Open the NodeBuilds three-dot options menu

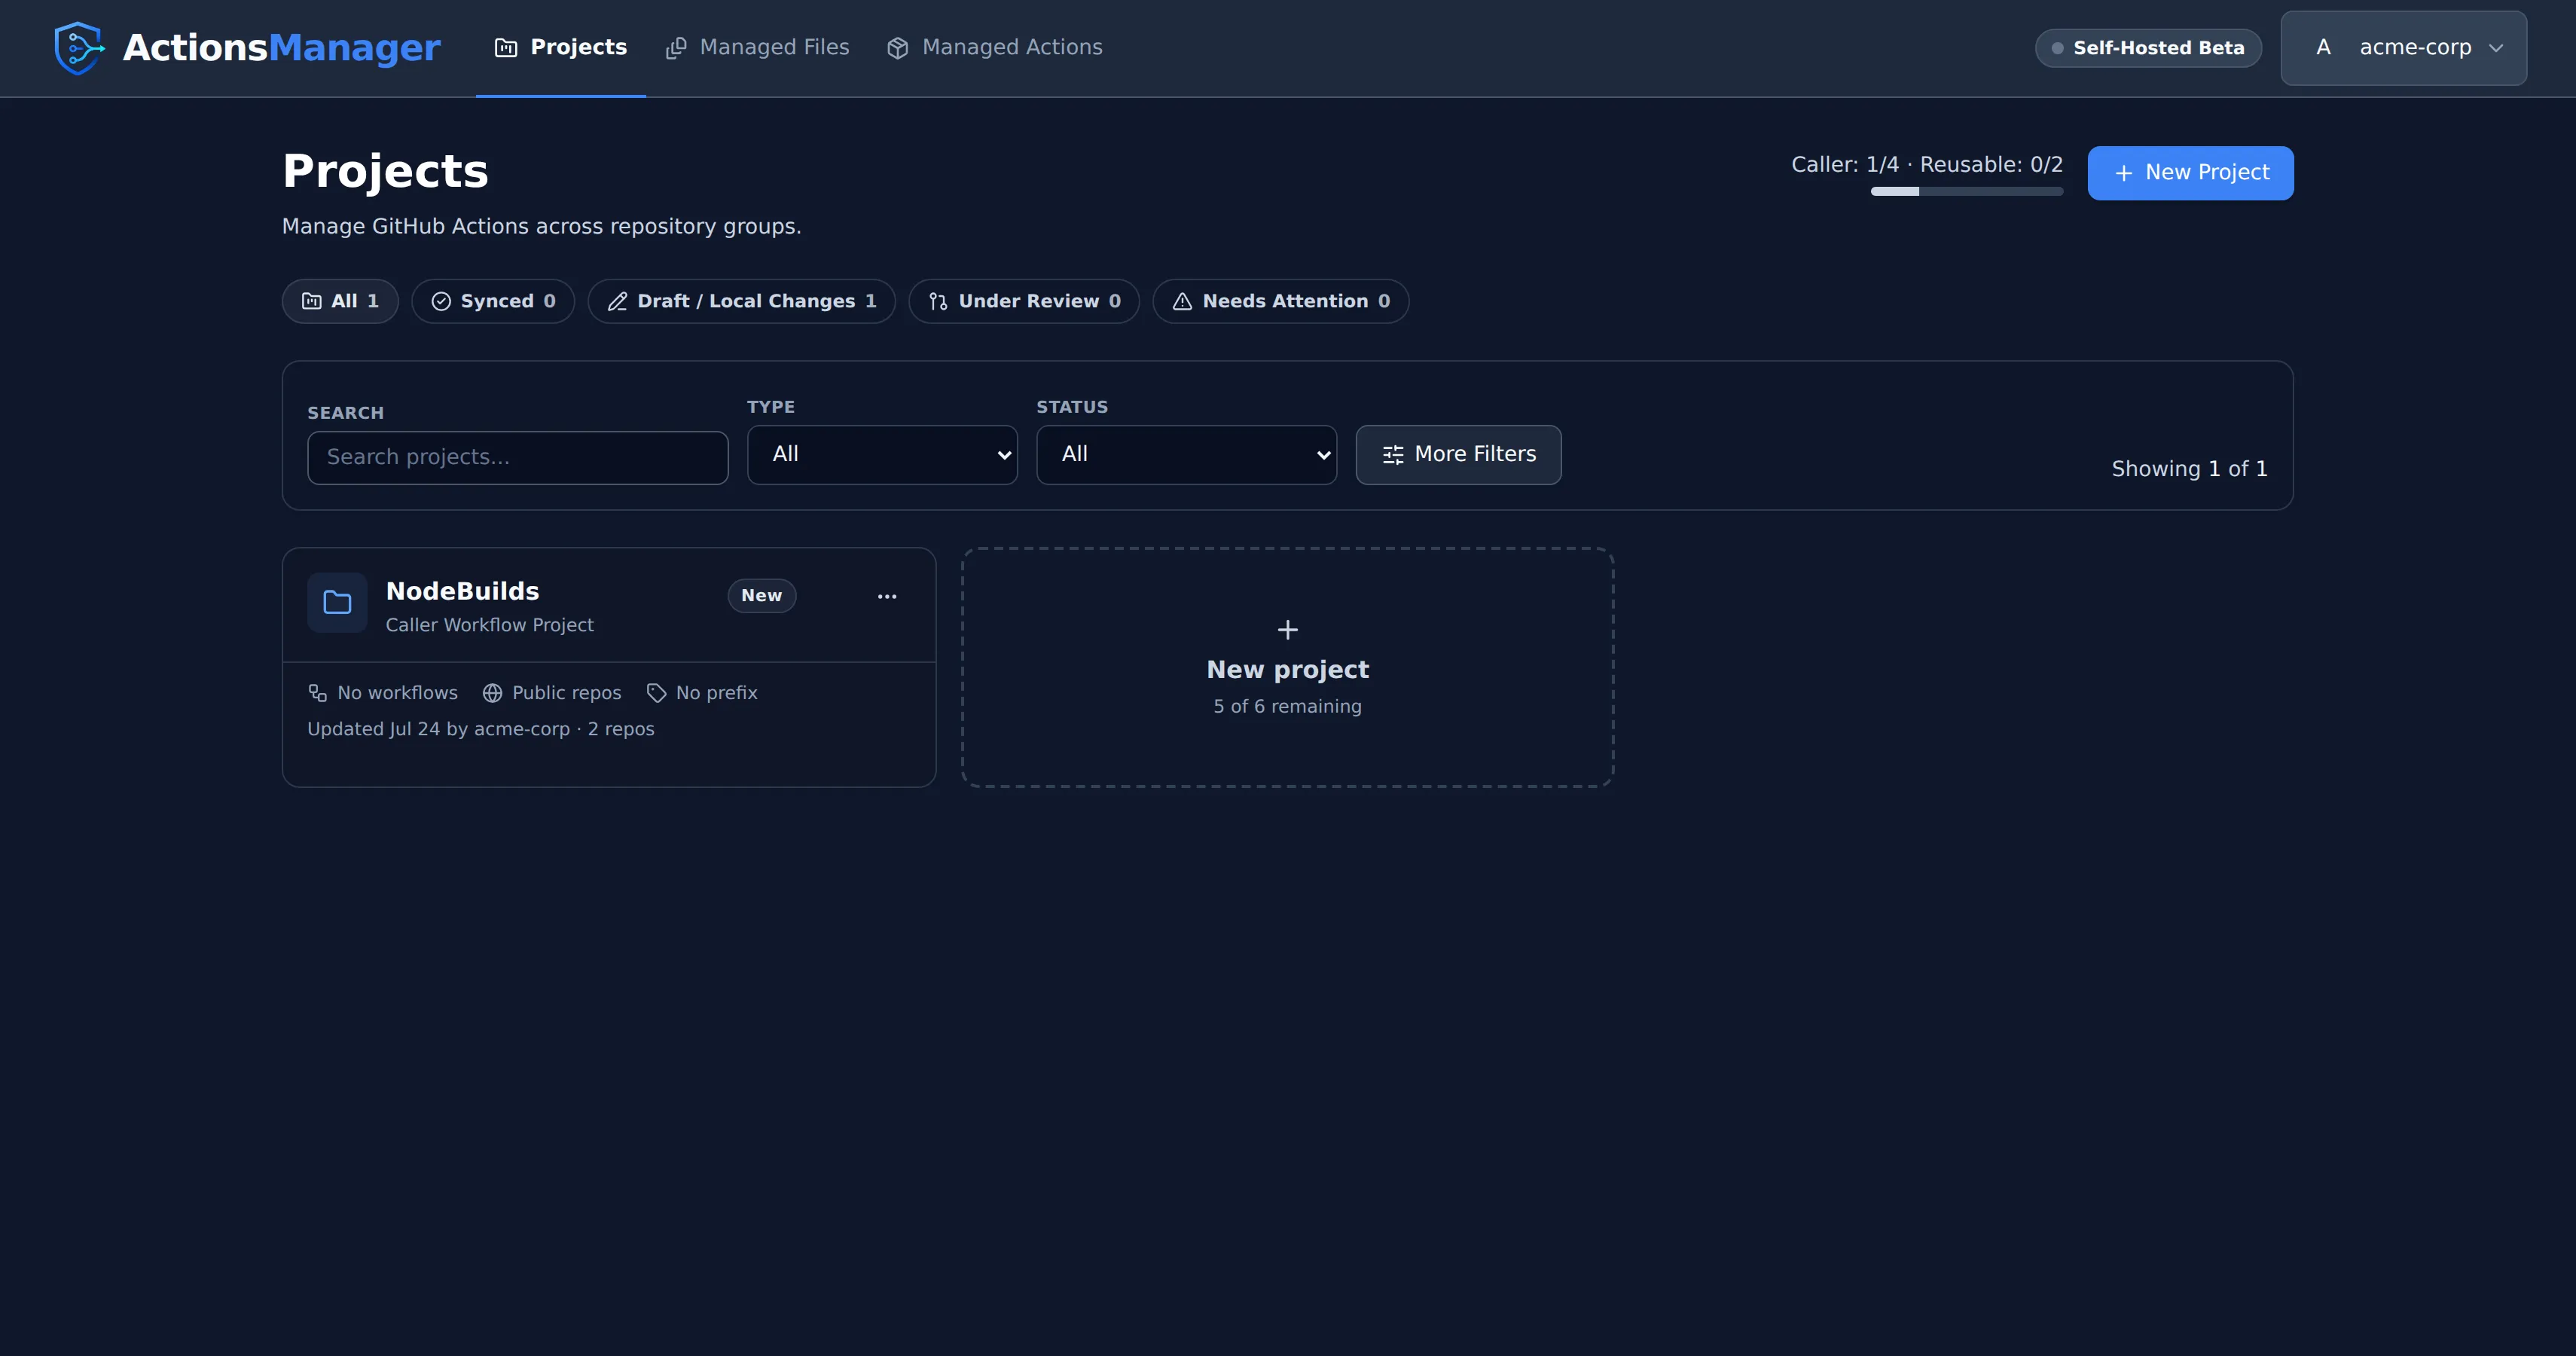[887, 596]
